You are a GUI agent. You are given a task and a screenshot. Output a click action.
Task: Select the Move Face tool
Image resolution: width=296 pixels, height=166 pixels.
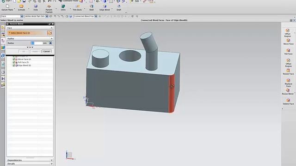click(x=288, y=41)
